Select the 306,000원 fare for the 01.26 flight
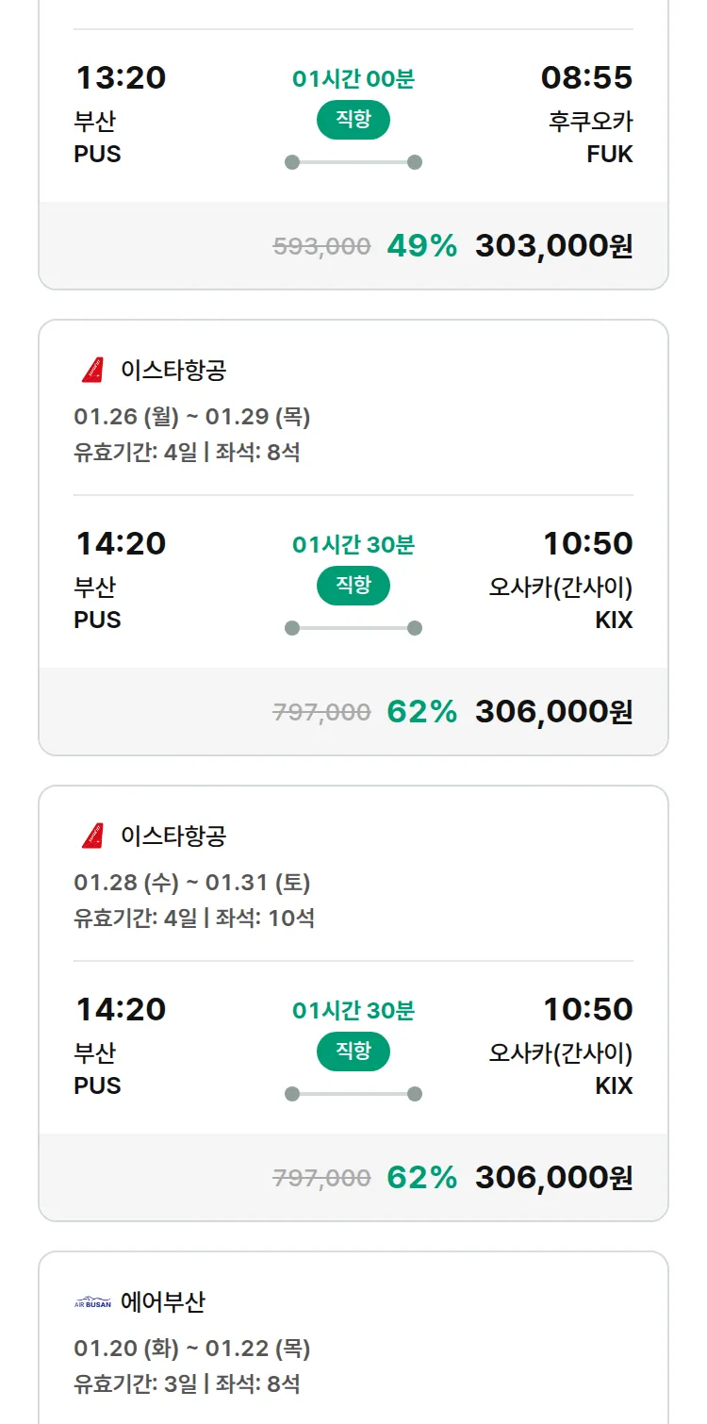The height and width of the screenshot is (1424, 707). [553, 712]
